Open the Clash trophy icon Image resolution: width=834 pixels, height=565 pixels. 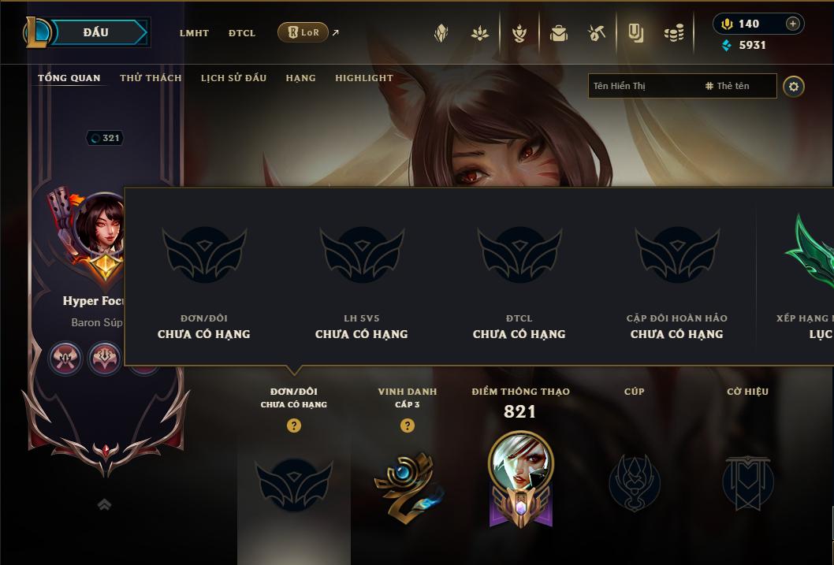(519, 33)
